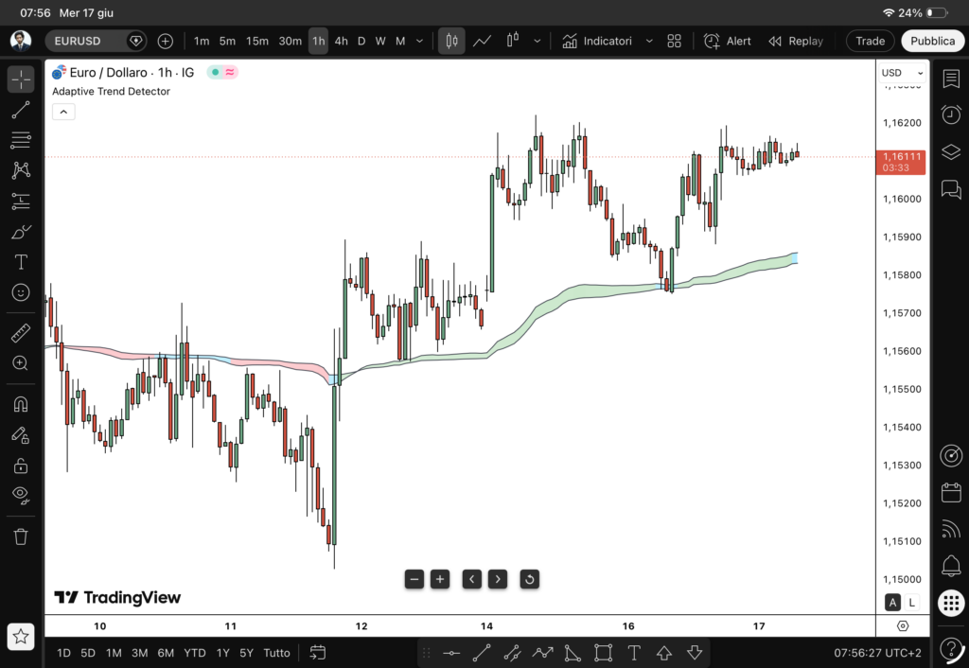Select the D daily timeframe
The image size is (969, 668).
tap(361, 41)
